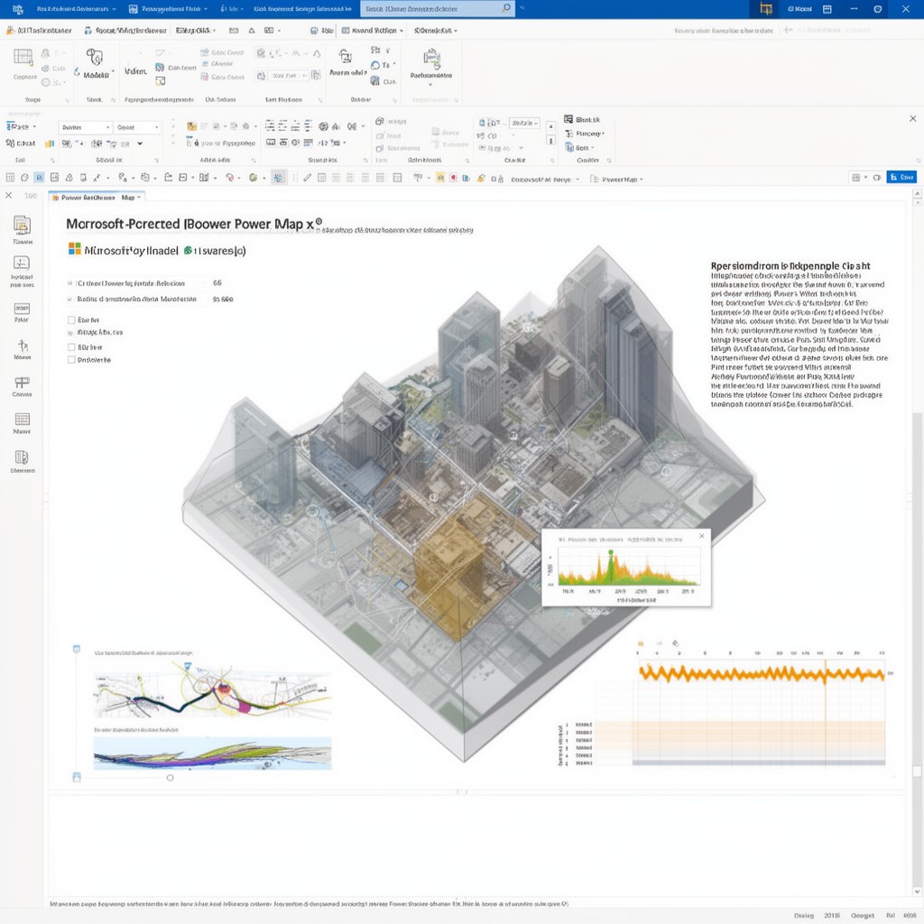Click the yellow folder icon in second ribbon
This screenshot has height=924, width=924.
click(191, 126)
